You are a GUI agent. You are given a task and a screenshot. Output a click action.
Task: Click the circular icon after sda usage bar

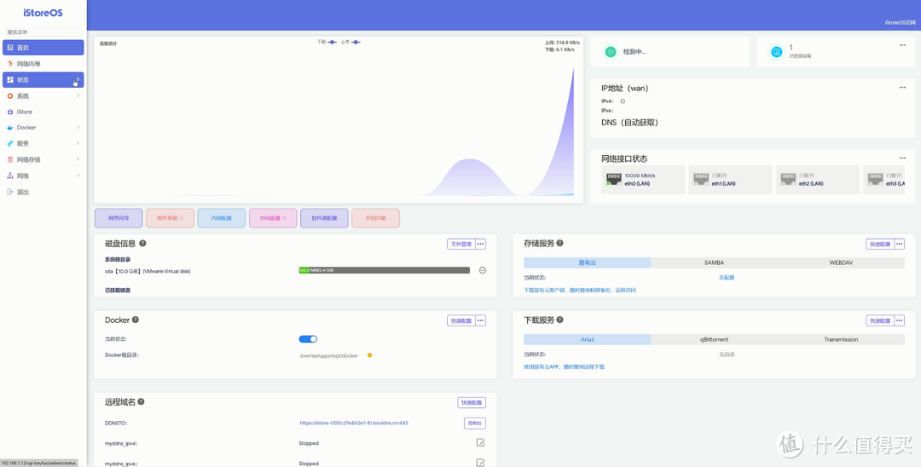click(483, 270)
